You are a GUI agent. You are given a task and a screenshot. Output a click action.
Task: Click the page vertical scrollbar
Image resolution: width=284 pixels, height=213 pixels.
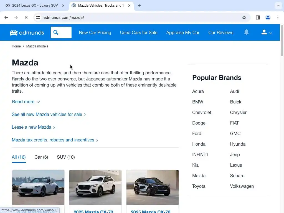(282, 40)
